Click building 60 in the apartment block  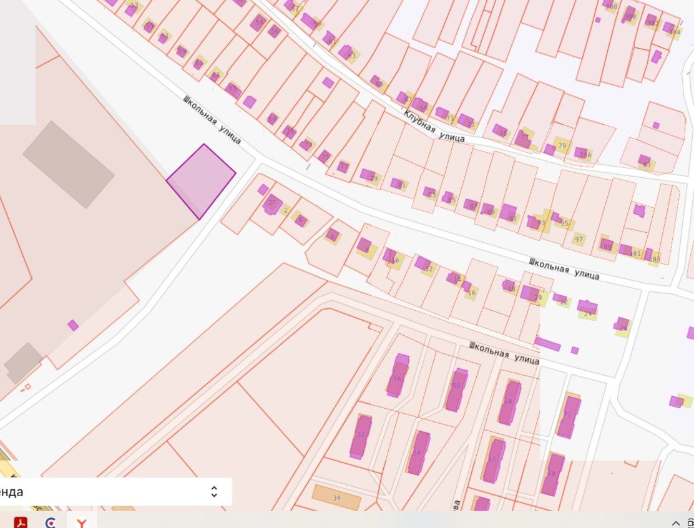pos(509,403)
